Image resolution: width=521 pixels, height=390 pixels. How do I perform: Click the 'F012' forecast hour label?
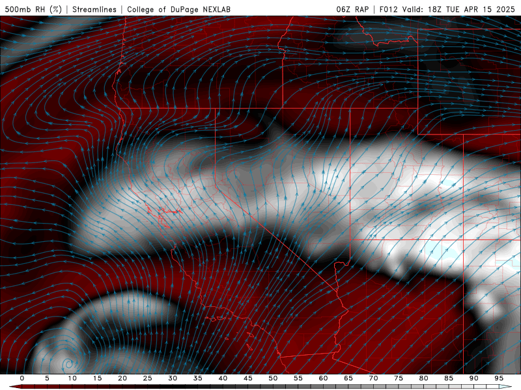388,9
